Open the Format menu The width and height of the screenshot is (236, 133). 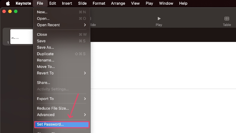point(99,3)
